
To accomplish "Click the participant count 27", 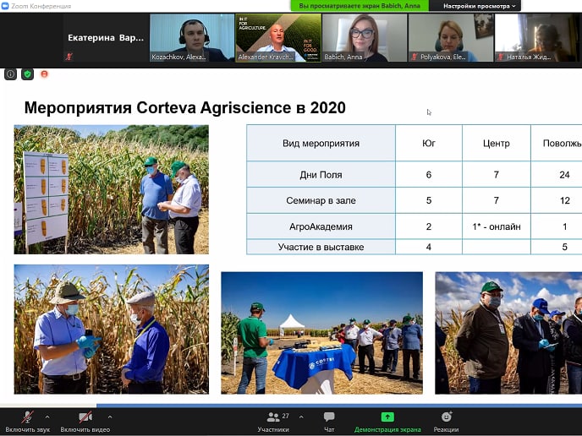I will tap(285, 416).
